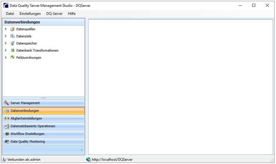276x164 pixels.
Task: Expand the Feldzuordnungen node
Action: pos(6,57)
